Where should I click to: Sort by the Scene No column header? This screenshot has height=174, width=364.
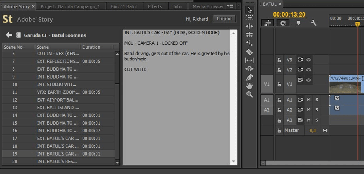pos(18,47)
